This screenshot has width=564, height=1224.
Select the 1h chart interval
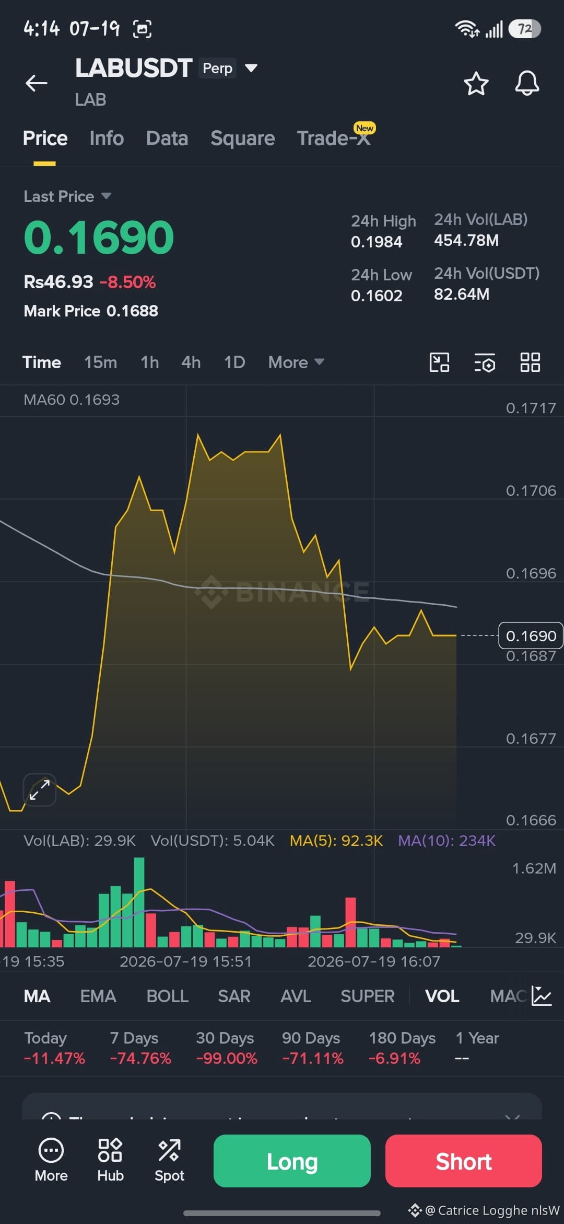[150, 362]
